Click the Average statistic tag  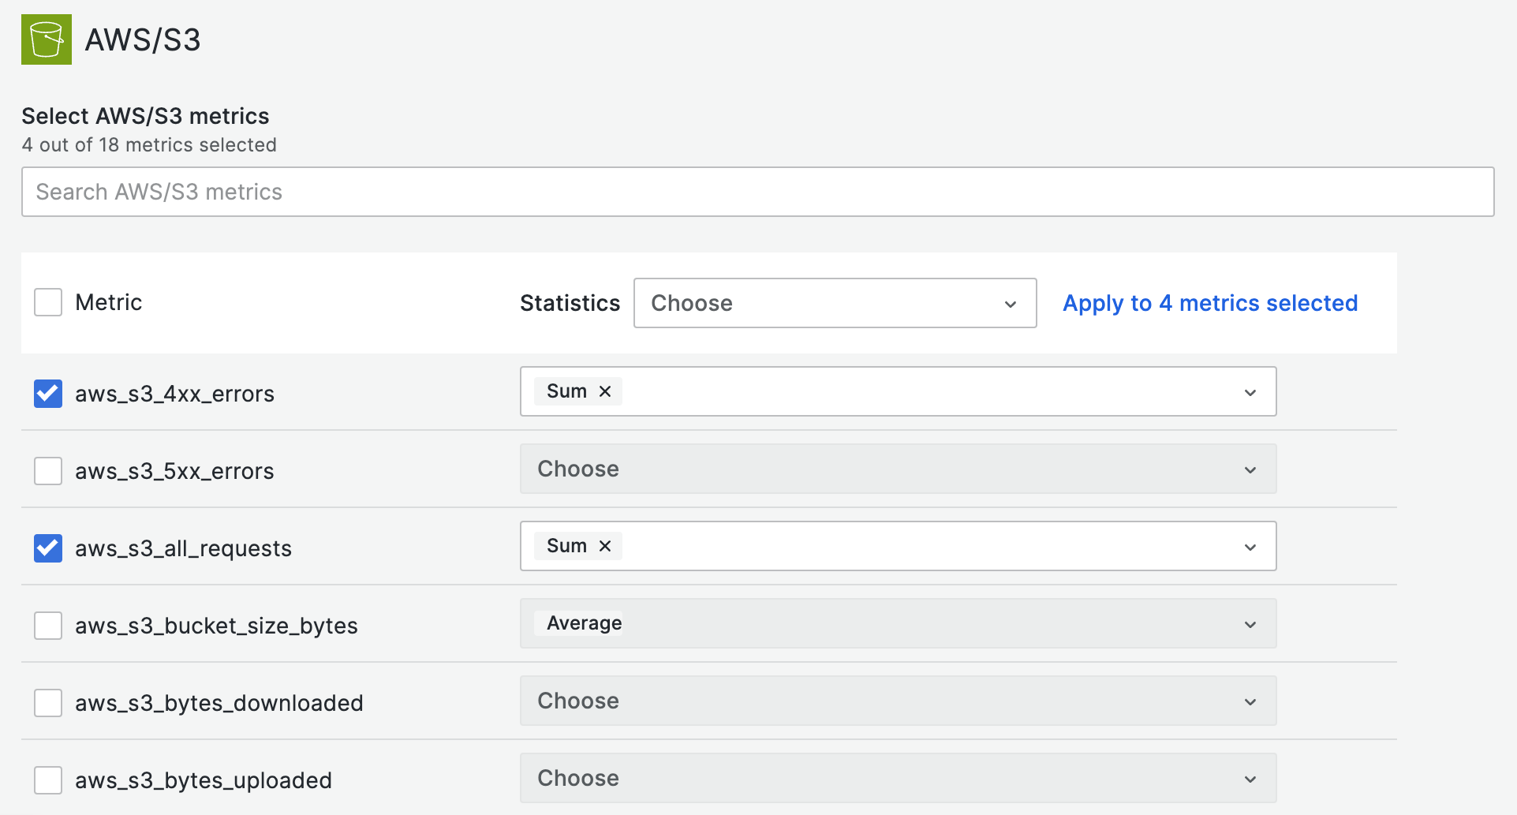[584, 622]
